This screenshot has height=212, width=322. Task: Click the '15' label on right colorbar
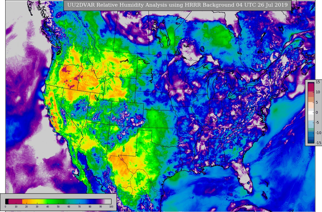(318, 82)
